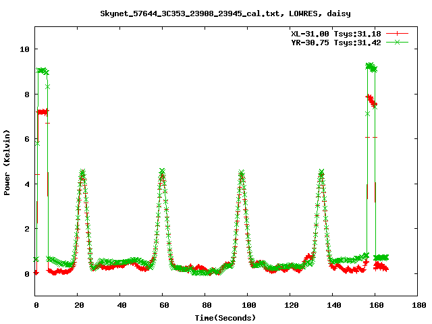Click the green calibration plateau near 158 seconds
432x324 pixels.
coord(371,66)
